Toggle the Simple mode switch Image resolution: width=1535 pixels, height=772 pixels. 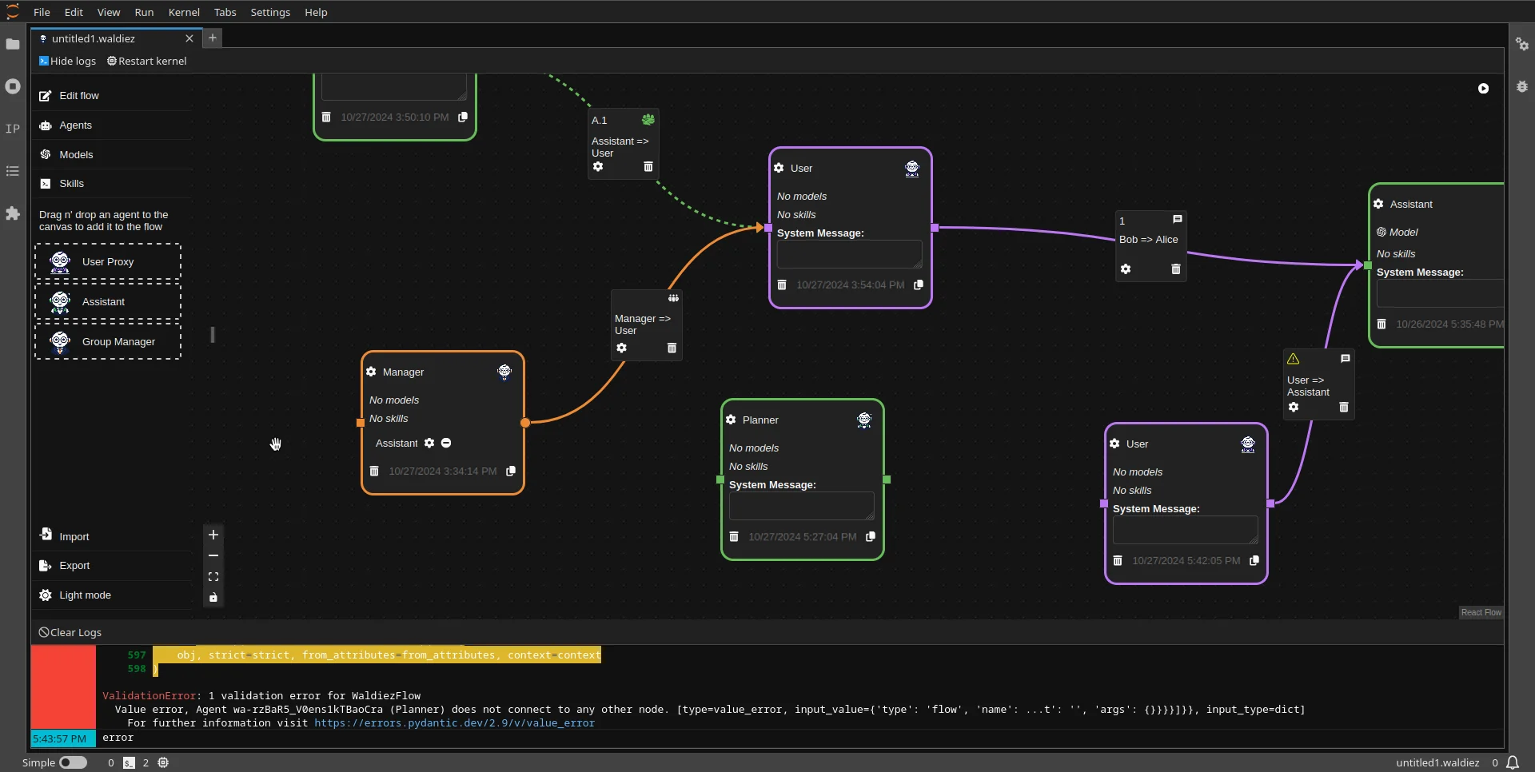[73, 762]
